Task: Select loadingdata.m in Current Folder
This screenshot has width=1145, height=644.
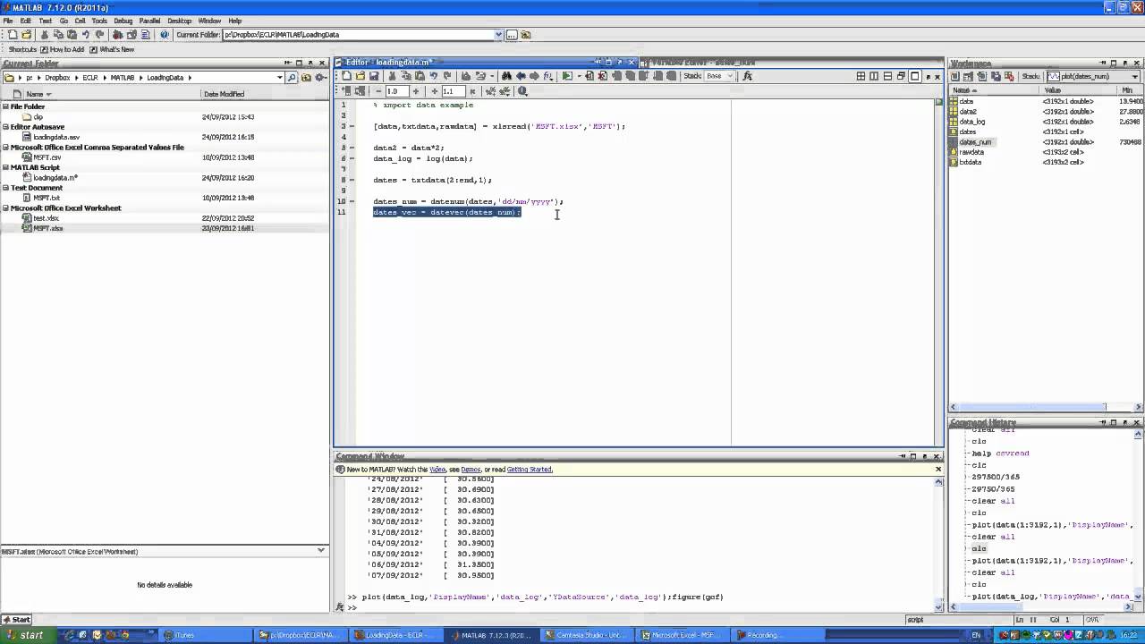Action: pos(55,178)
